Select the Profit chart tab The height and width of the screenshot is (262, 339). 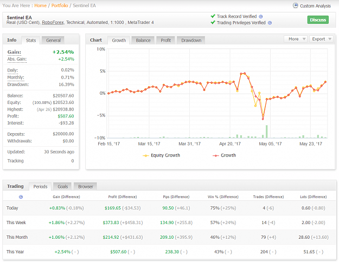point(165,41)
